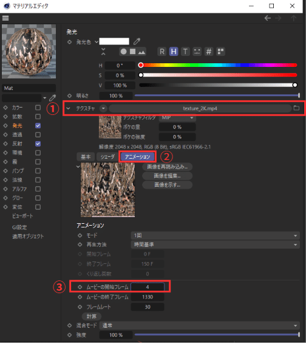Enable the アルファ channel checkbox

(x=38, y=189)
